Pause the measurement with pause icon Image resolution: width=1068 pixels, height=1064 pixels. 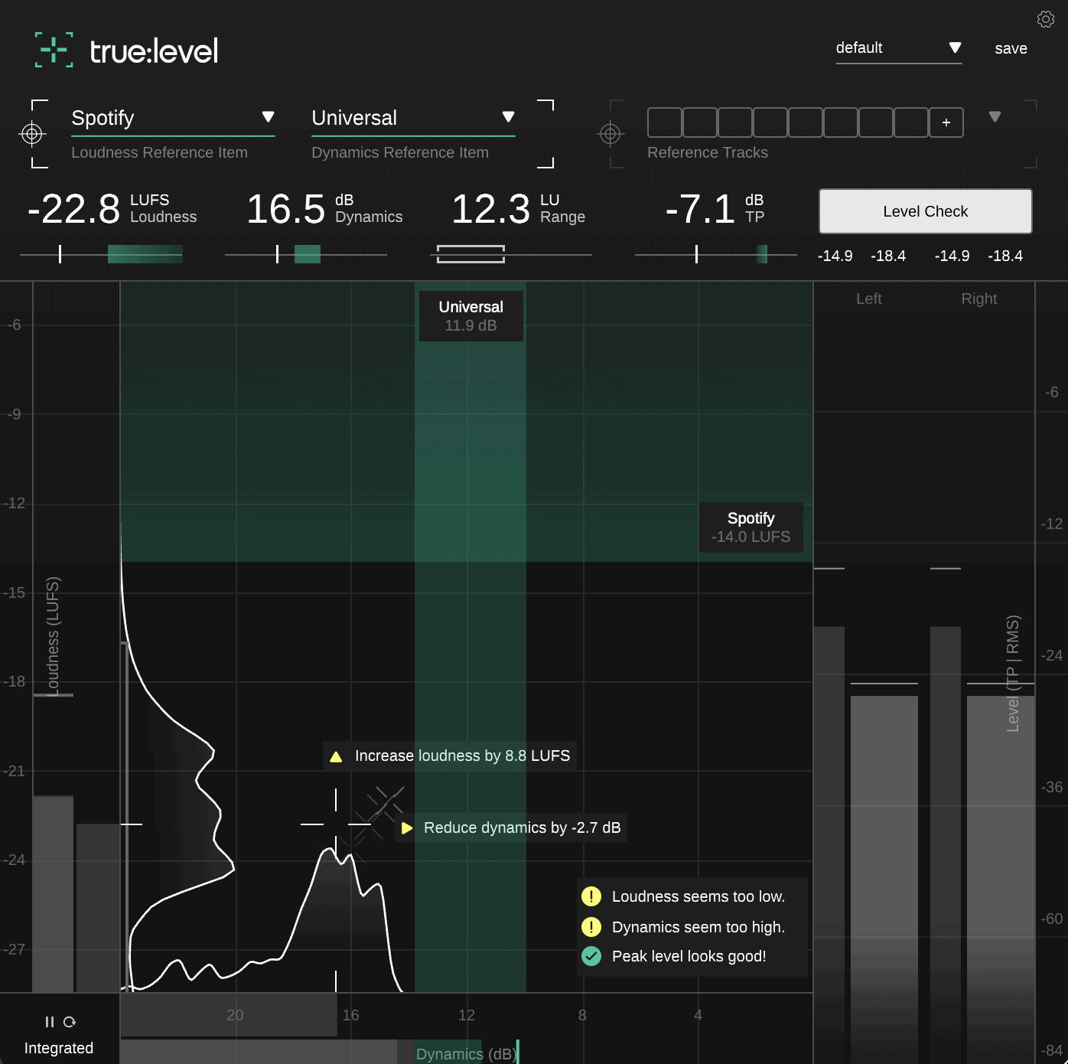[x=50, y=1022]
